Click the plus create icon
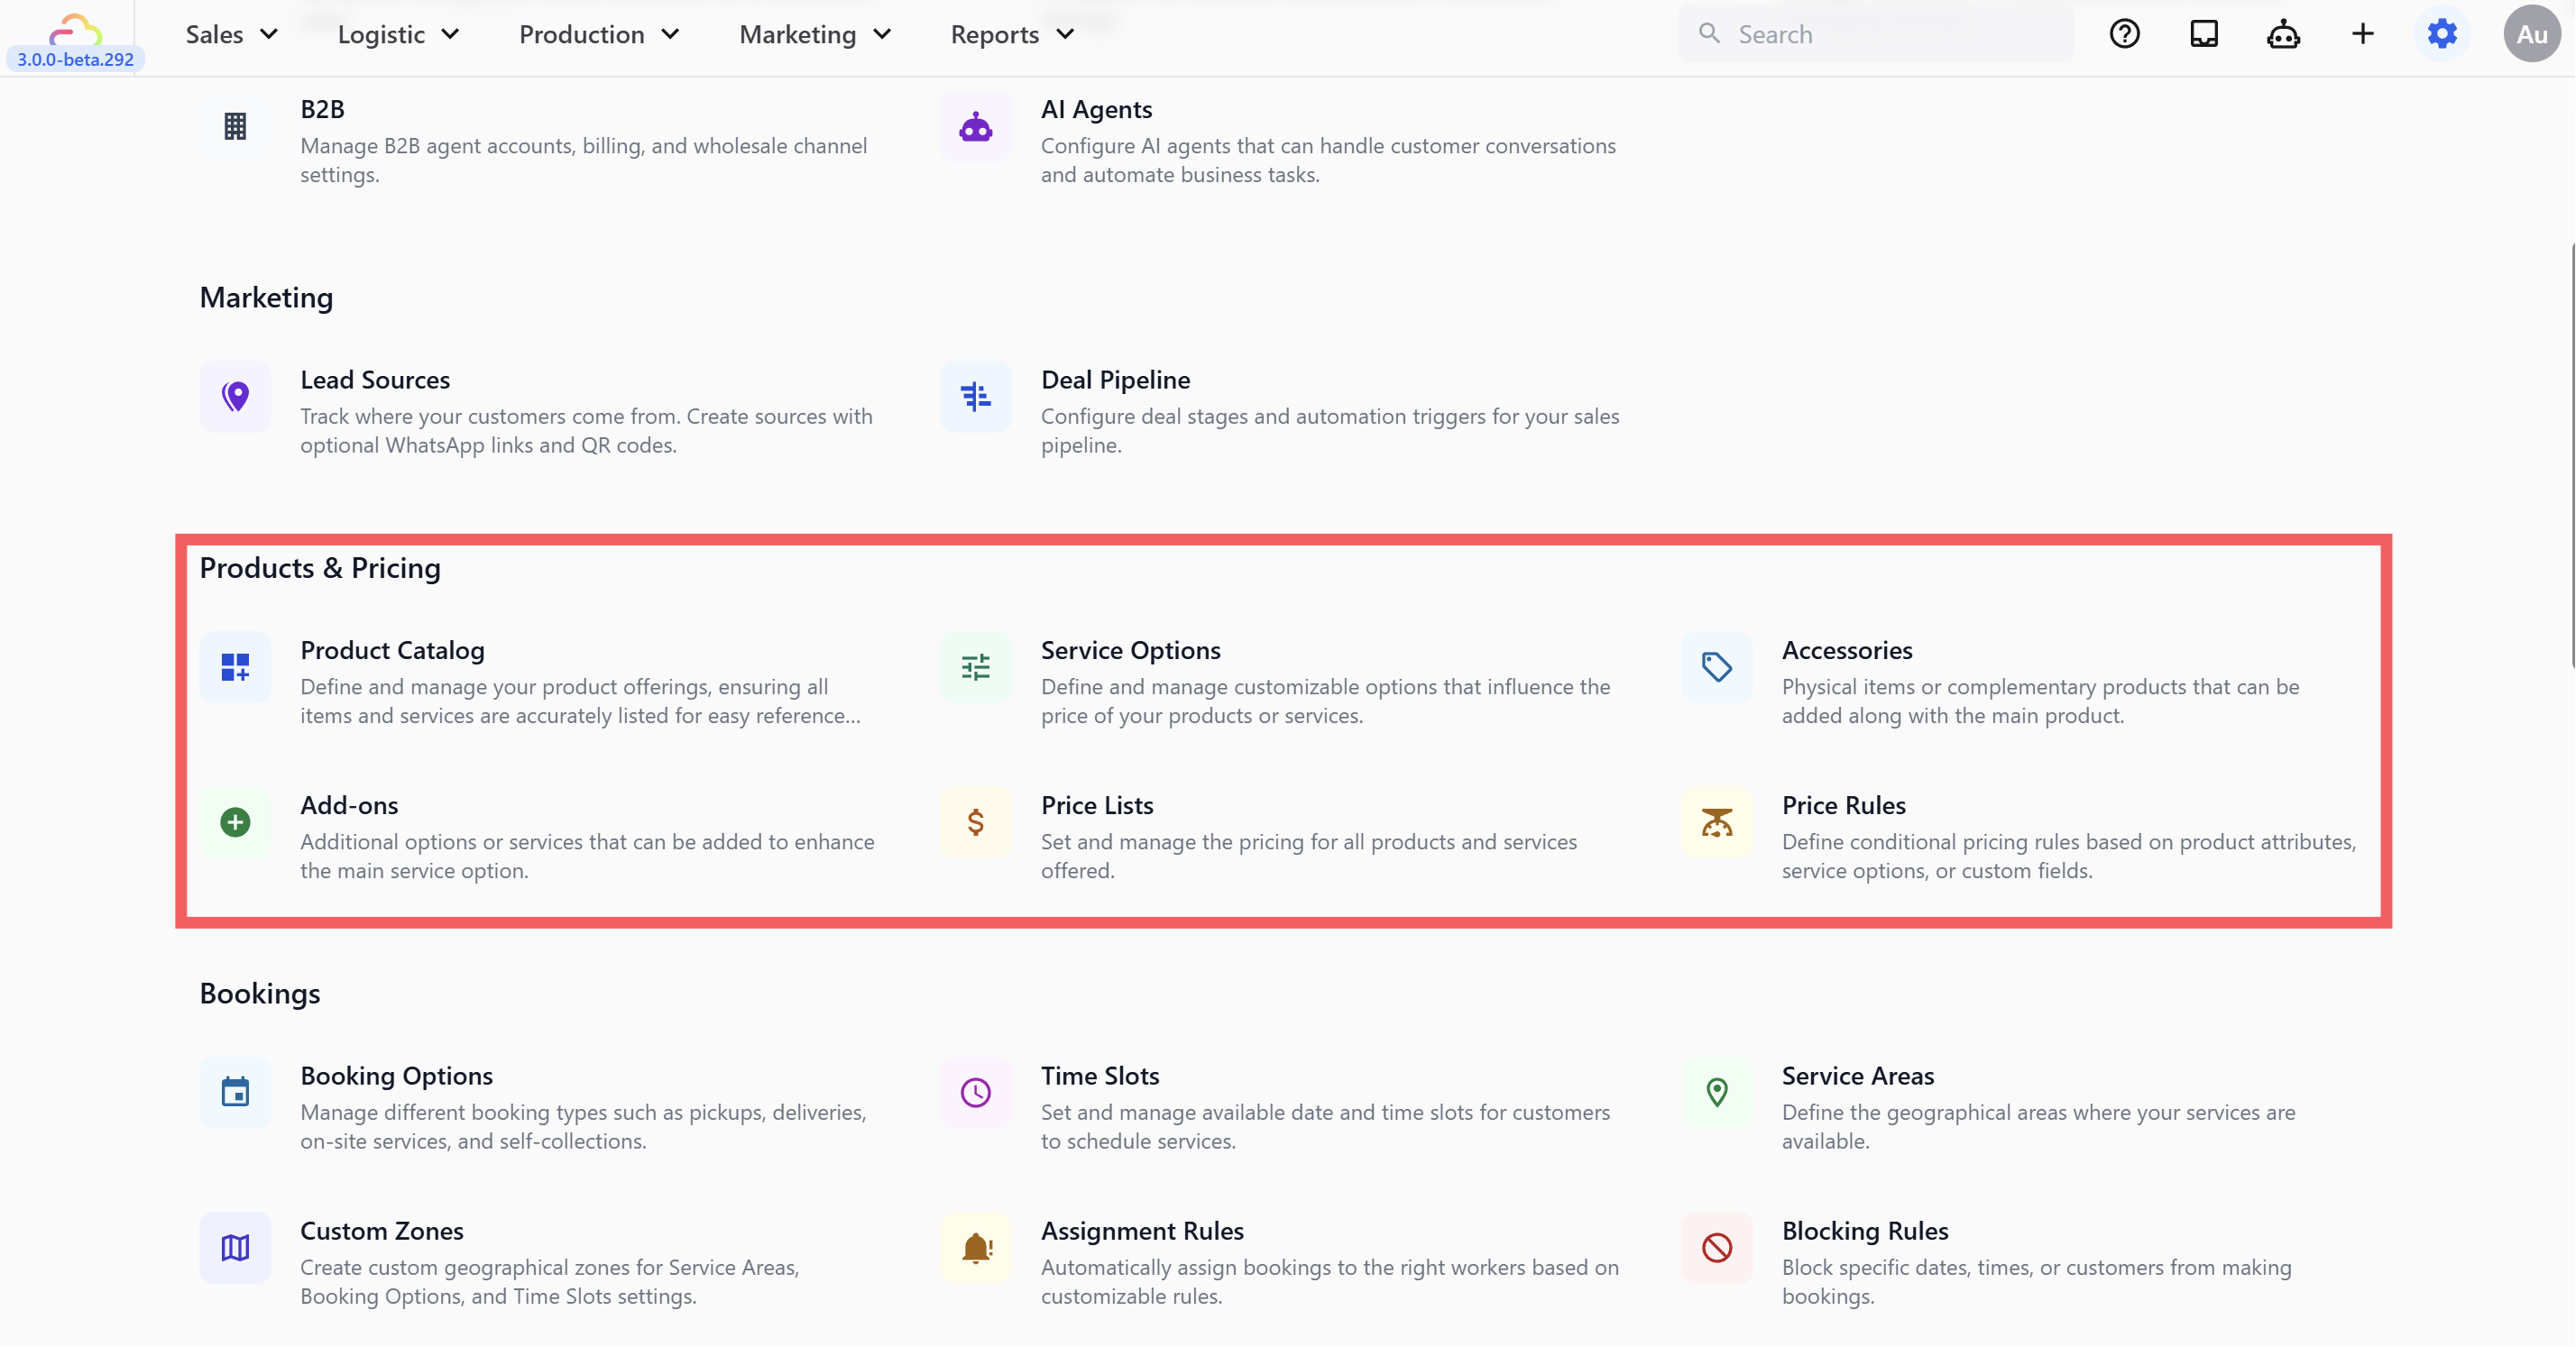 click(x=2362, y=34)
